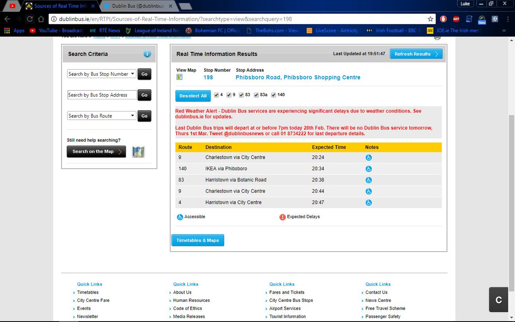Uncheck the route 83a checkbox

[x=256, y=95]
